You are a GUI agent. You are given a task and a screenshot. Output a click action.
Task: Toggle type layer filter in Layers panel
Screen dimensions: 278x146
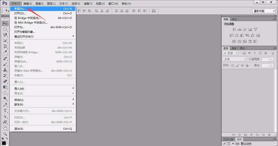click(x=255, y=53)
